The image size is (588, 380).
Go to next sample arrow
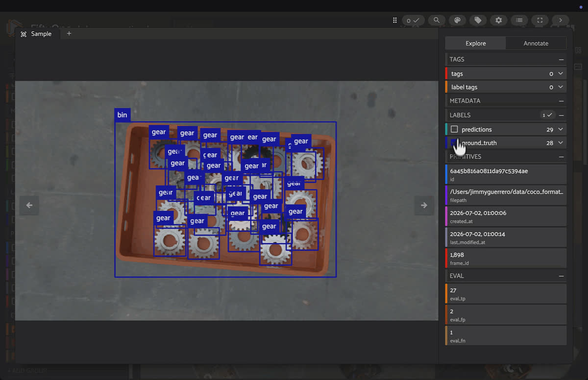click(424, 206)
